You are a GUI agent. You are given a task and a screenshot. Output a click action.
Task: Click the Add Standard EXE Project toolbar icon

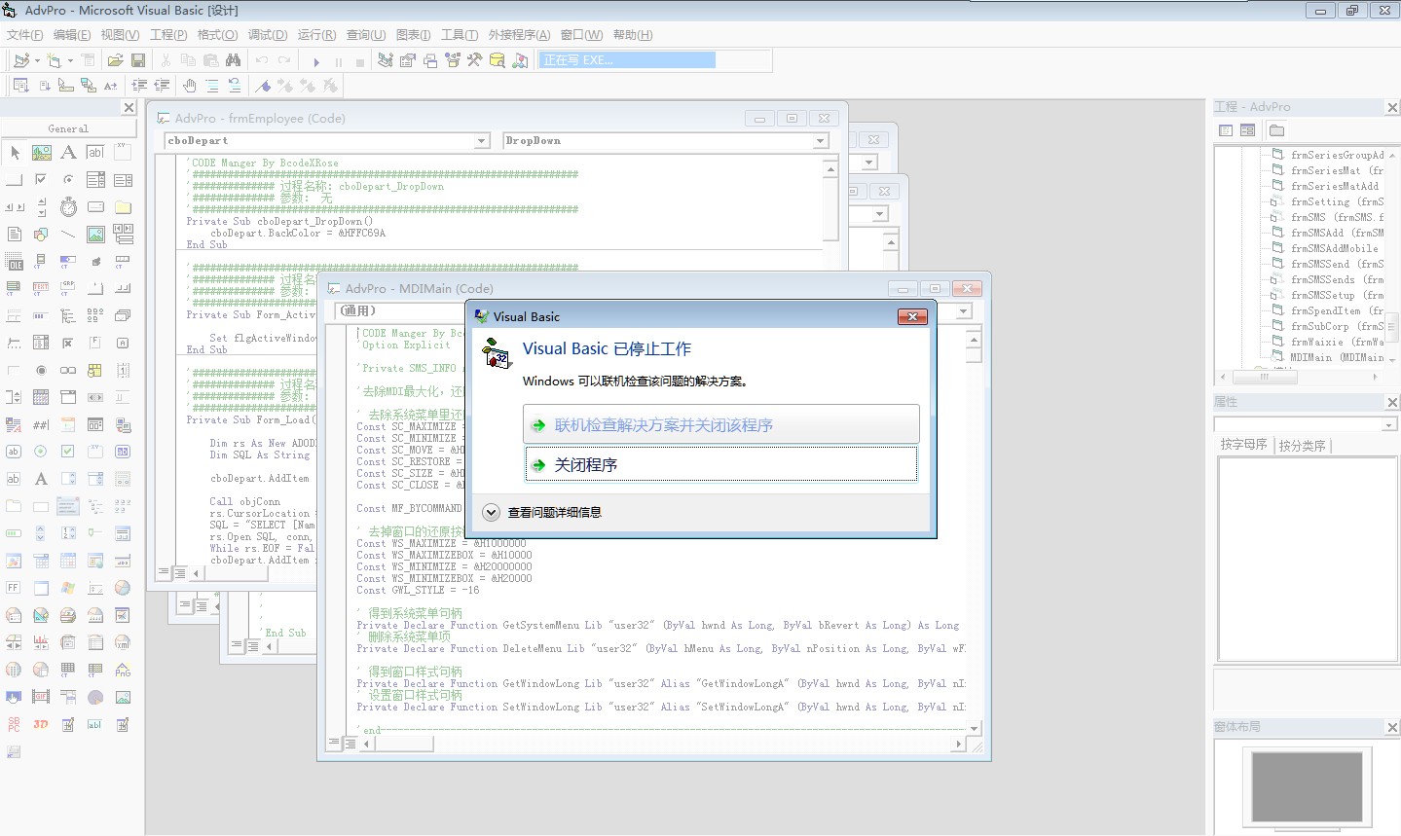(21, 60)
